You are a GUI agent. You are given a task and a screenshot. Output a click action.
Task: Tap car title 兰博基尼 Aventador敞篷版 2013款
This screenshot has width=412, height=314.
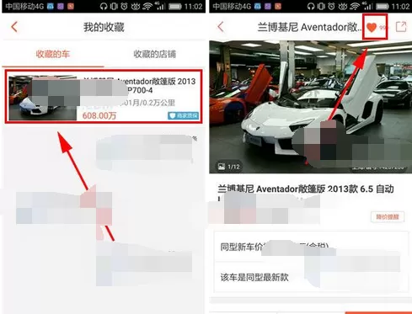(306, 189)
